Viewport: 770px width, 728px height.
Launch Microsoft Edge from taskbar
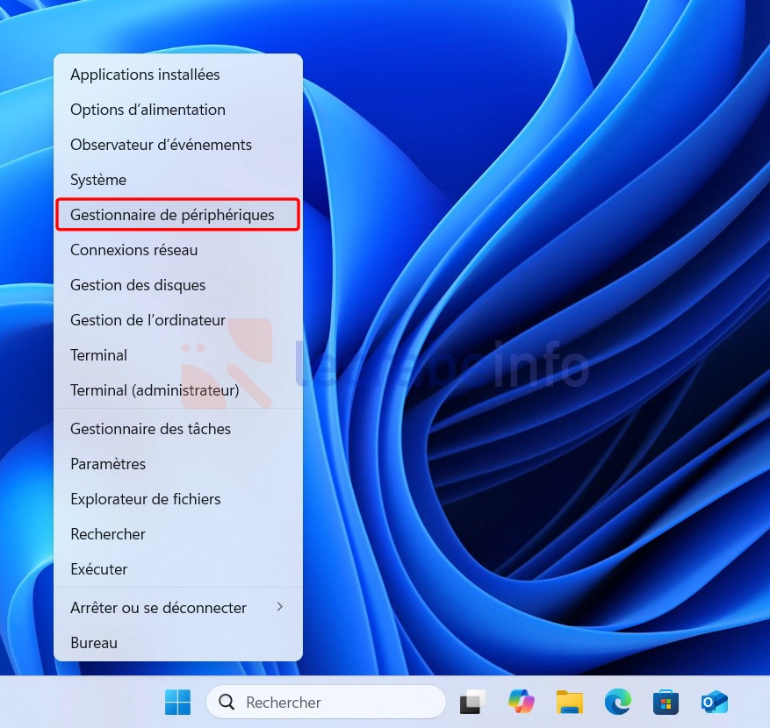coord(618,702)
